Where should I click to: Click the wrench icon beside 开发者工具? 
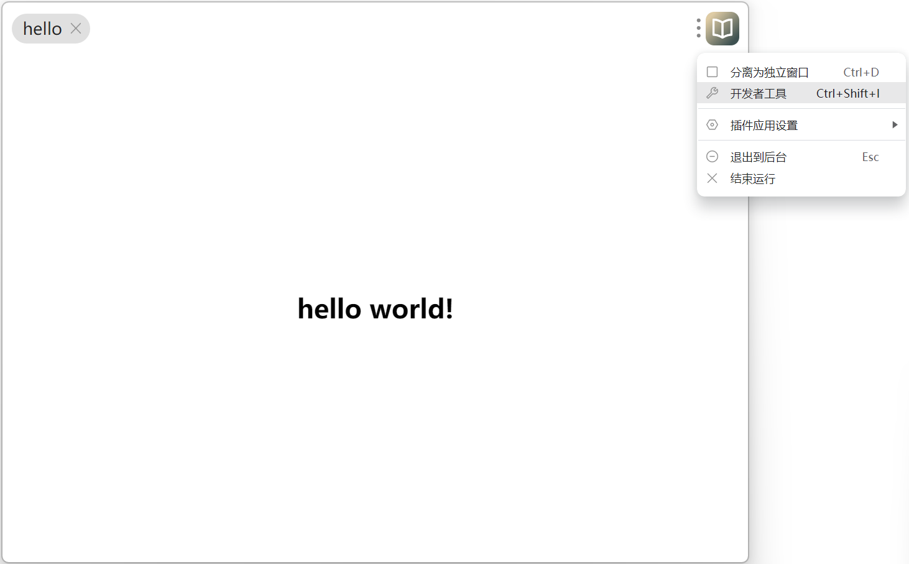click(x=712, y=93)
